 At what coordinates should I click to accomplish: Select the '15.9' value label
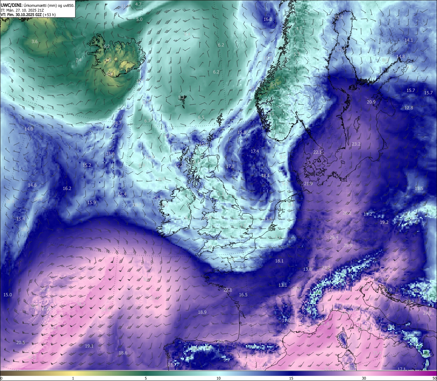click(91, 202)
